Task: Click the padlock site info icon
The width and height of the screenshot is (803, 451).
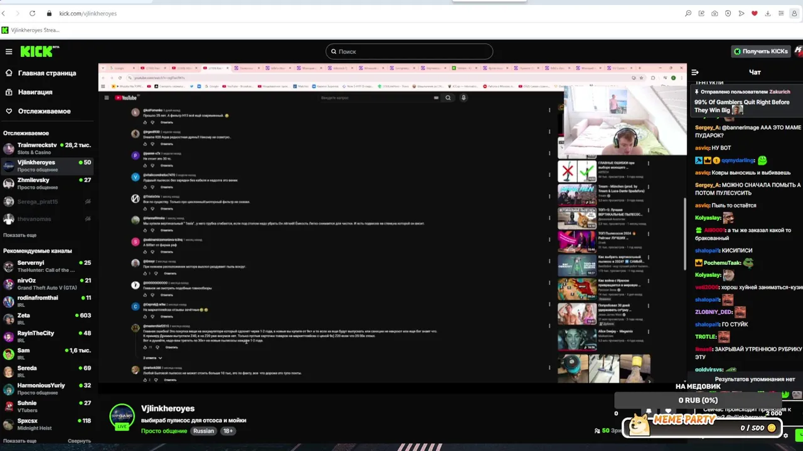Action: point(49,13)
